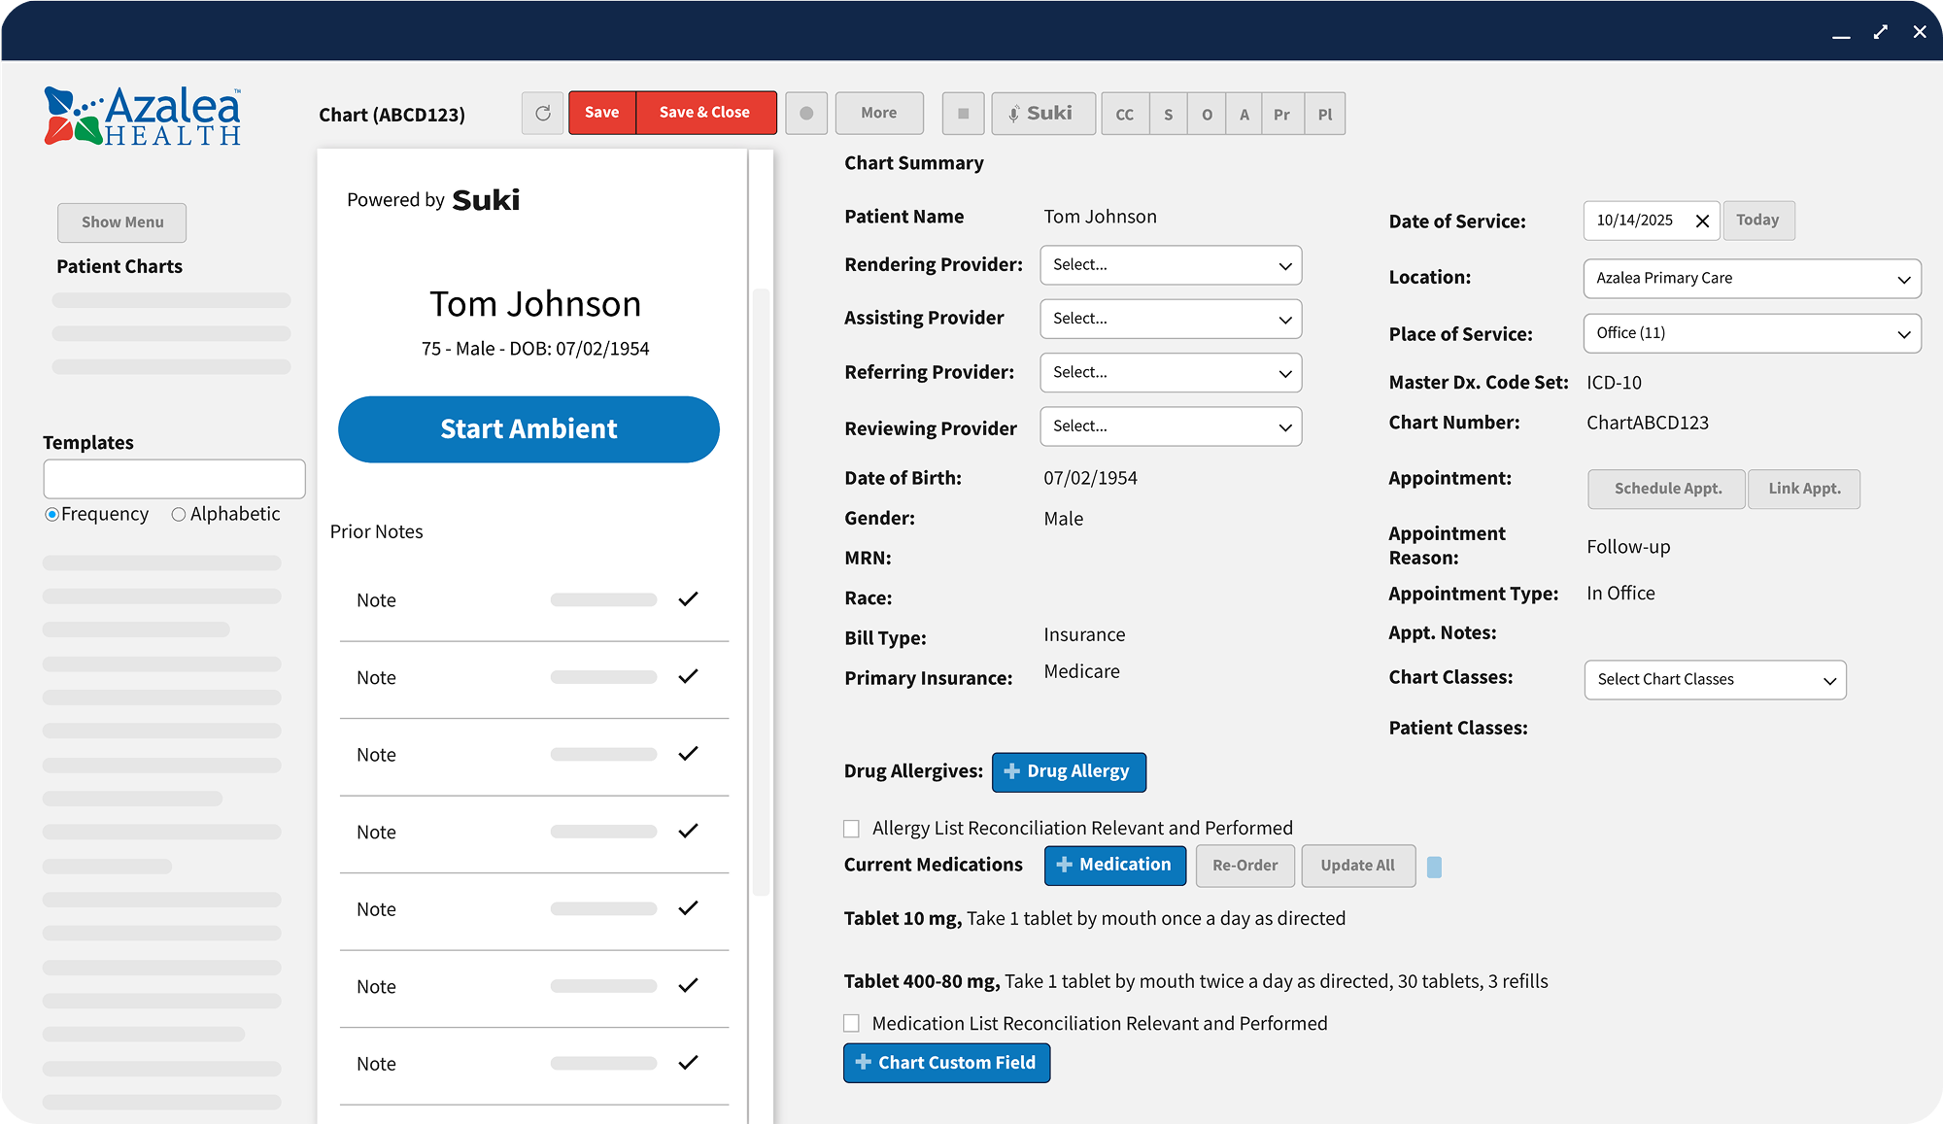Click the small blue medications indicator
1943x1124 pixels.
[x=1434, y=867]
